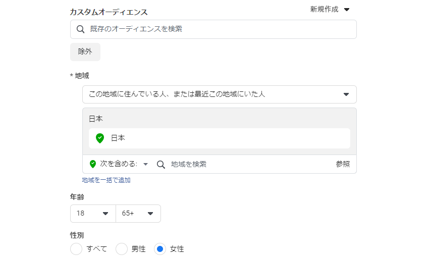Open the 地域を一括で追加 link
Screen dimensions: 429x256
click(106, 180)
